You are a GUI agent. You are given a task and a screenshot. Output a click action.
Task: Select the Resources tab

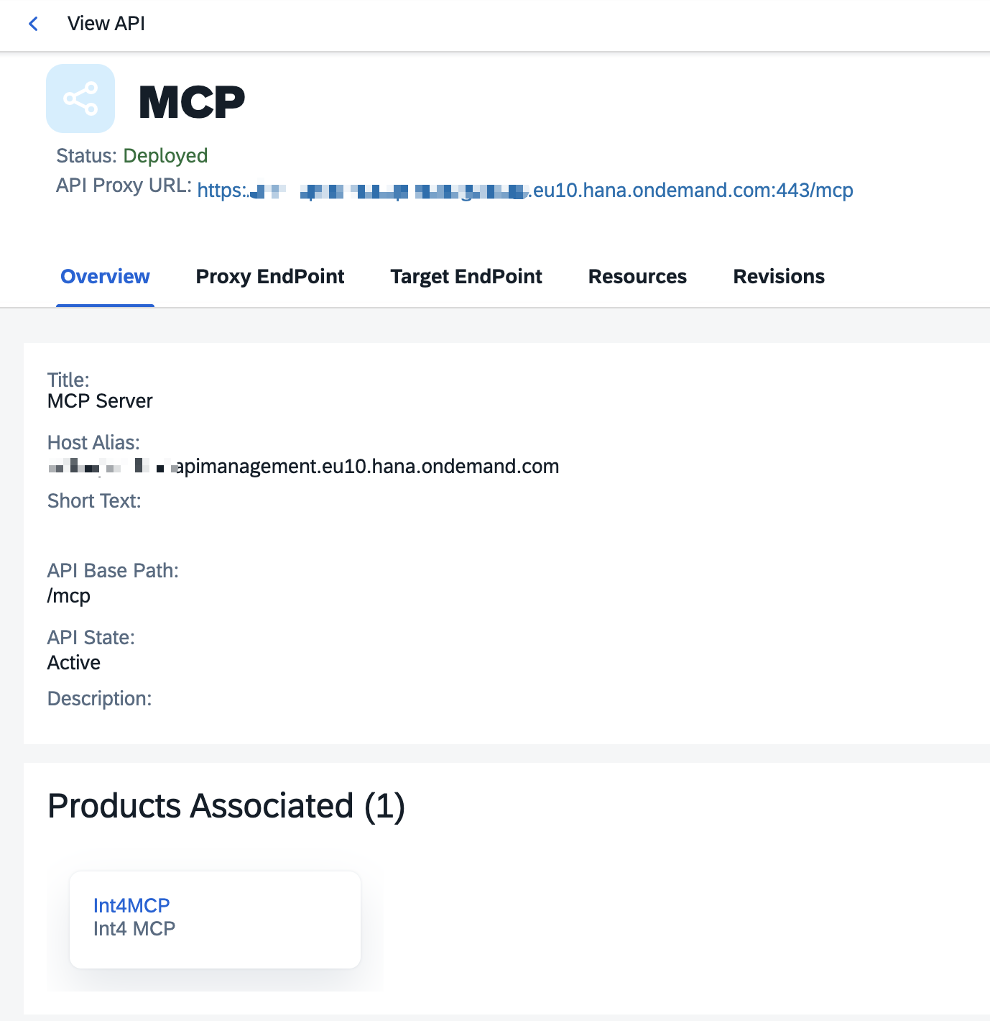click(637, 277)
